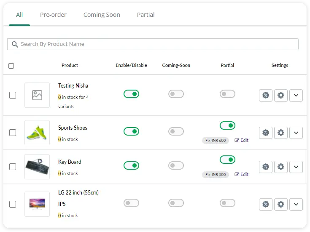The image size is (310, 232).
Task: Click discount badge icon for LG 22 inch
Action: [x=265, y=205]
